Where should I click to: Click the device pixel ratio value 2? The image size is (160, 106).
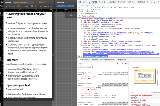tap(35, 6)
